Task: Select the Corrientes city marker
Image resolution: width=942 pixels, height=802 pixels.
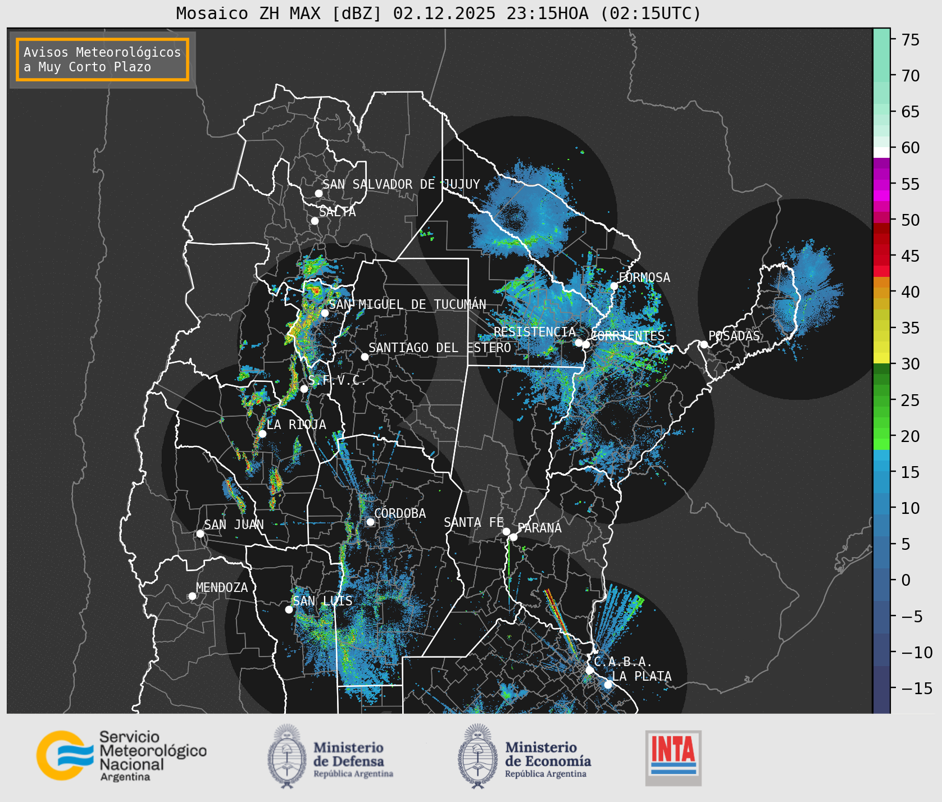Action: pos(586,344)
